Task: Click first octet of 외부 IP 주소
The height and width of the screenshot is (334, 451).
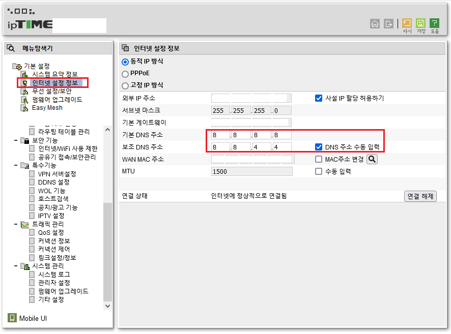Action: click(x=220, y=98)
